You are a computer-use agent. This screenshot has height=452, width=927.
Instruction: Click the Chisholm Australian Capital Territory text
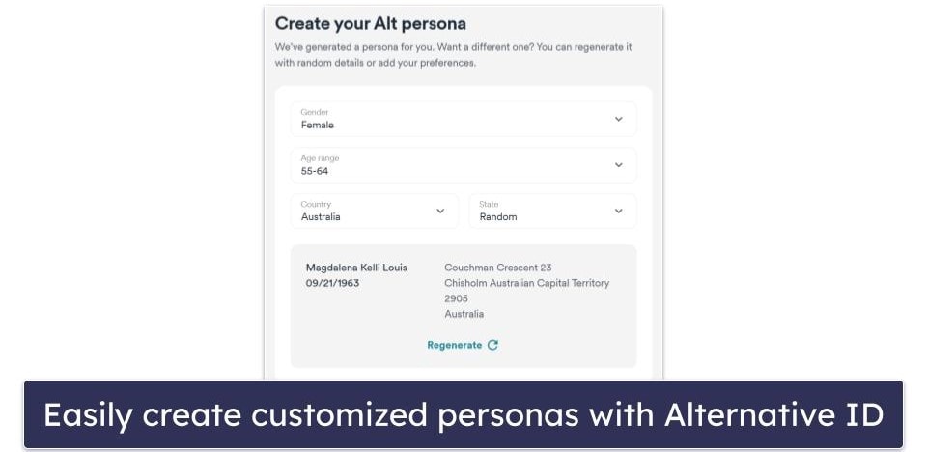[526, 283]
